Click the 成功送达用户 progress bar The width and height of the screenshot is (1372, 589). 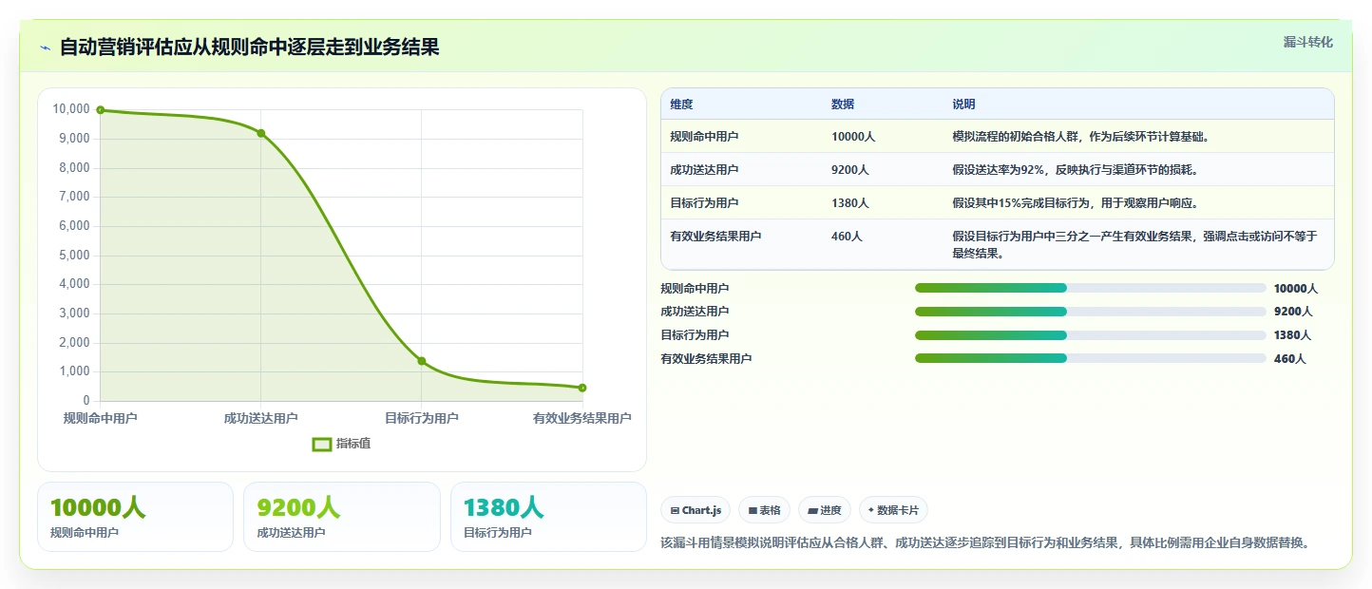[x=1090, y=312]
